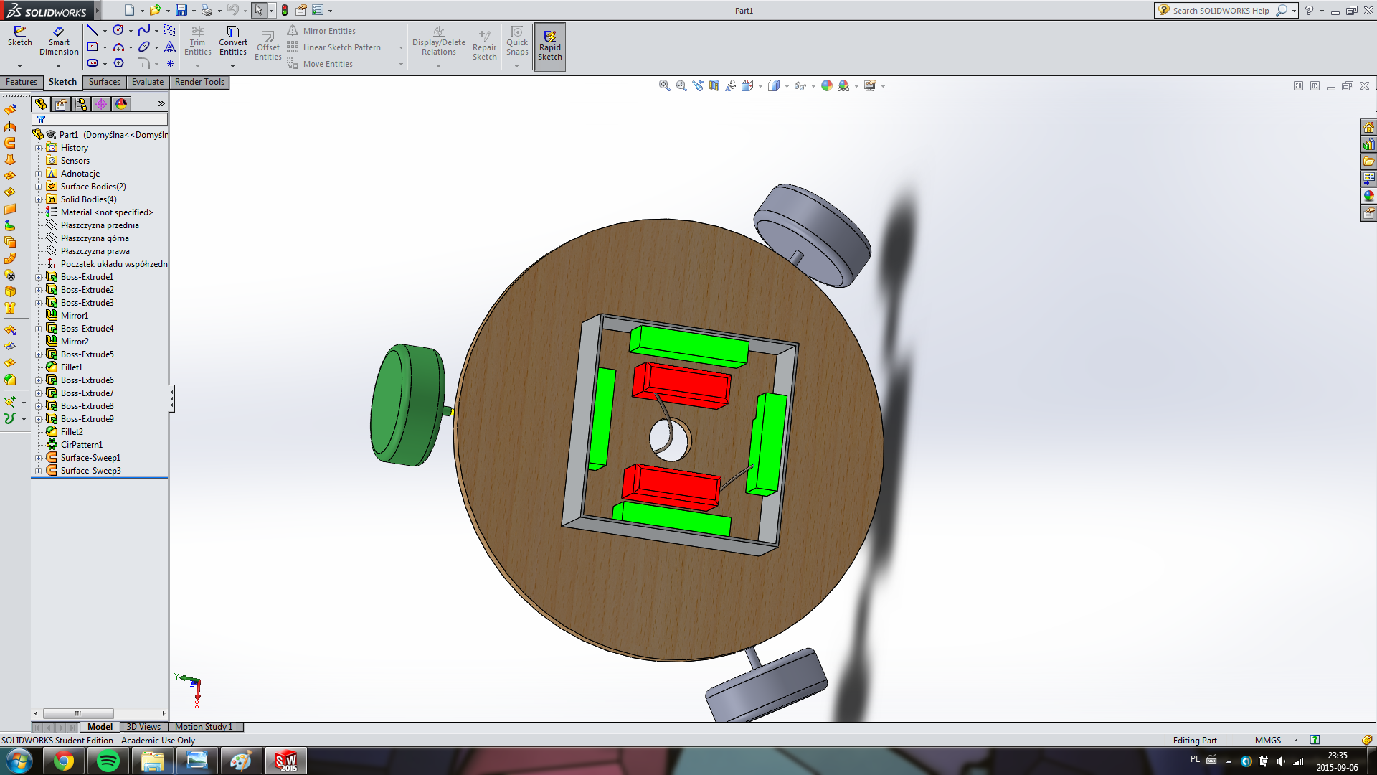The height and width of the screenshot is (775, 1377).
Task: Toggle the Rapid Sketch button
Action: click(550, 47)
